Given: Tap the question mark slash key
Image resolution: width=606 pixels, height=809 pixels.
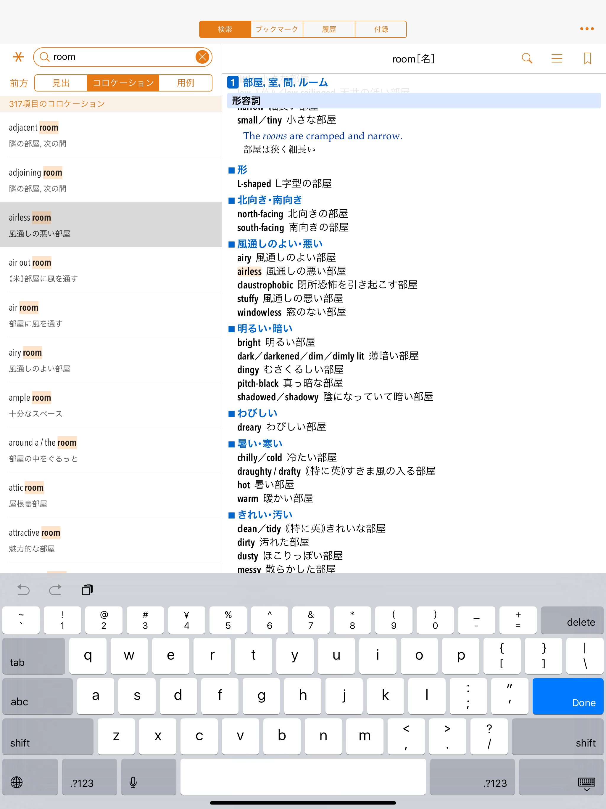Looking at the screenshot, I should [x=489, y=736].
